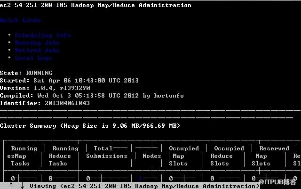Open the Local Logs quick link

[33, 58]
